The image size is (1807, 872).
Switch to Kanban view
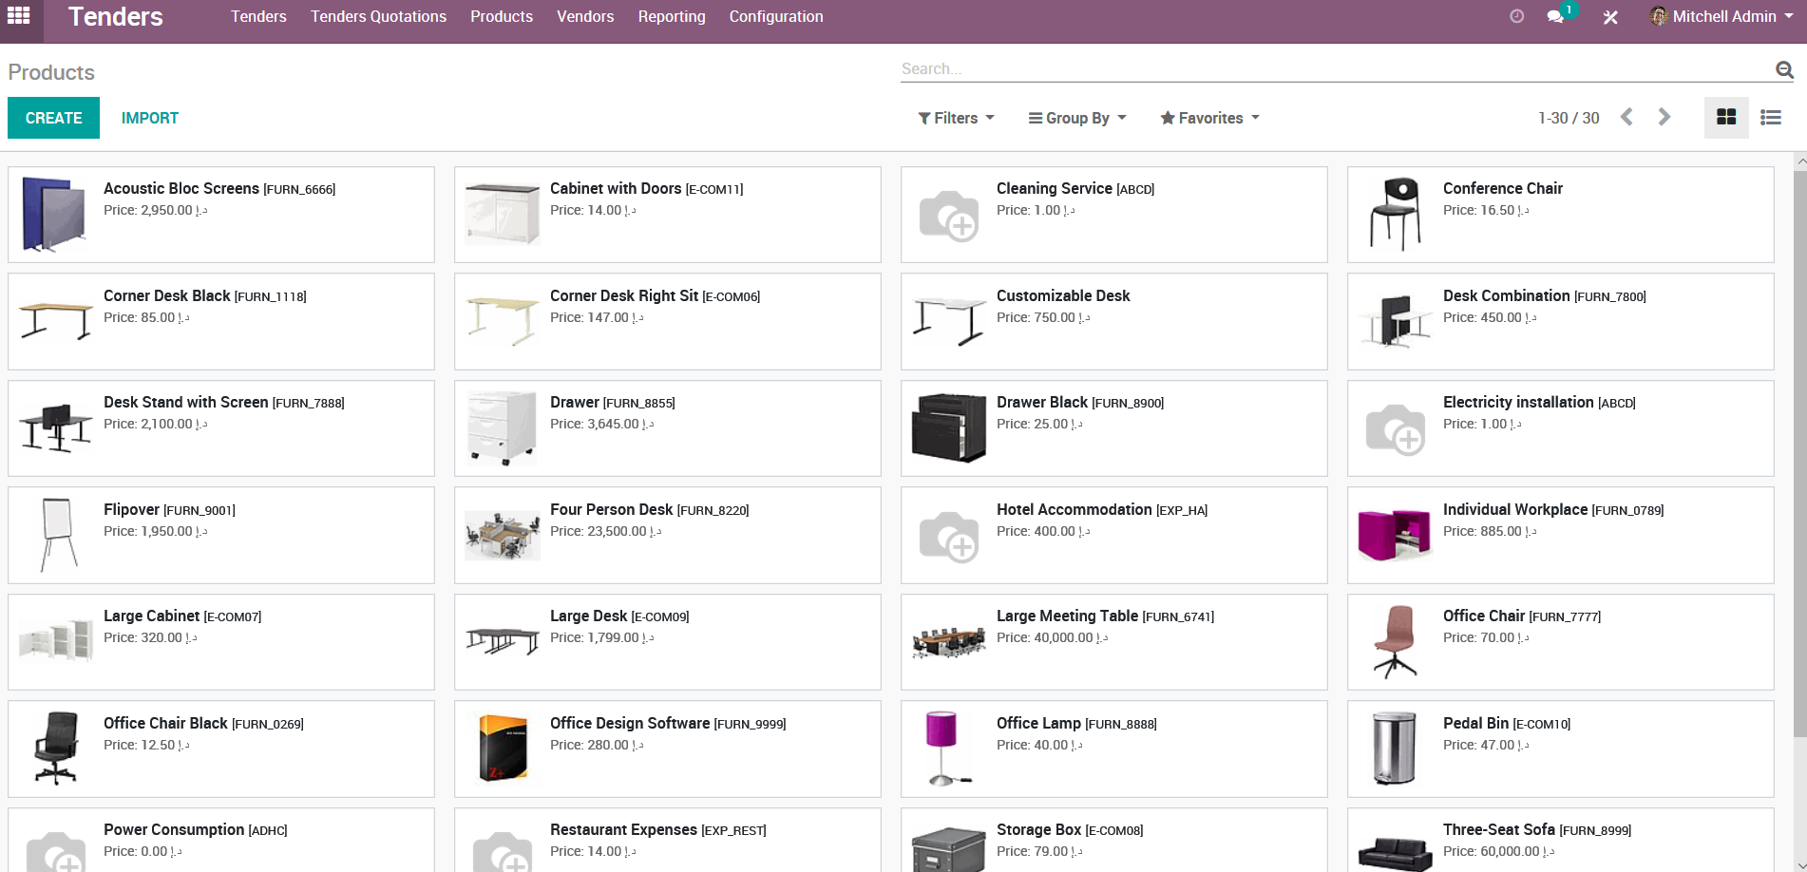tap(1726, 117)
